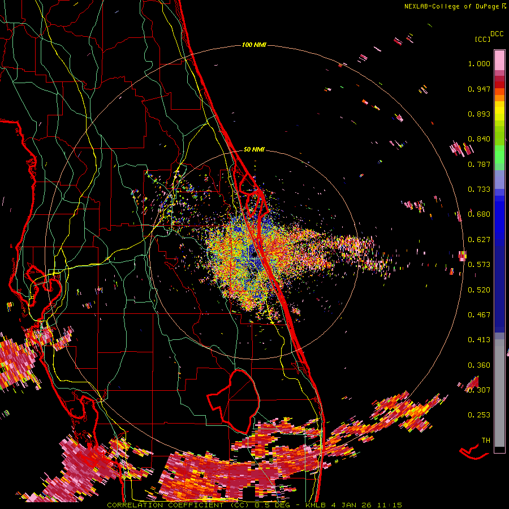Click the 0.680 legend value
509x509 pixels.
[479, 214]
